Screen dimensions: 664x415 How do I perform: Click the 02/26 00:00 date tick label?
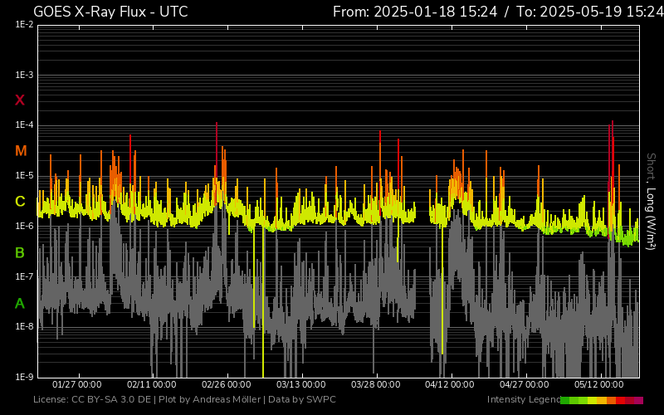click(226, 384)
